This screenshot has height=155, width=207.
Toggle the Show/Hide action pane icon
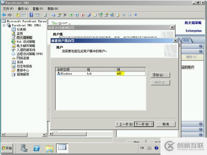point(37,15)
